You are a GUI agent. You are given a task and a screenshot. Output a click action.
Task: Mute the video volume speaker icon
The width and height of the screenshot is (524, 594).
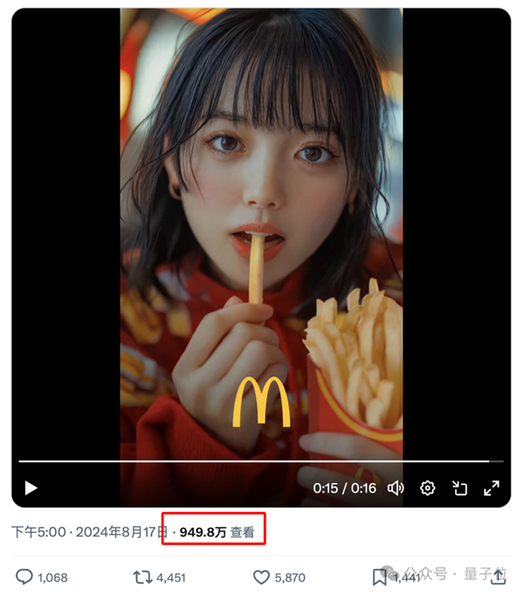click(396, 488)
